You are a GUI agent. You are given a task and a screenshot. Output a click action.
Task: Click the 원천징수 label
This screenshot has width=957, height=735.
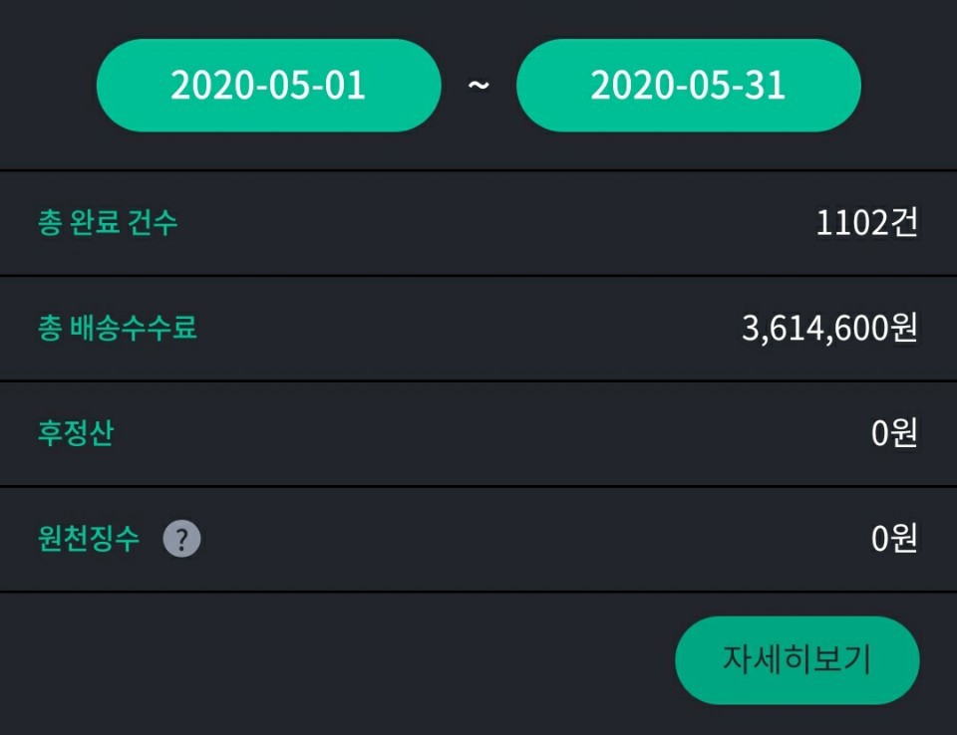(89, 539)
